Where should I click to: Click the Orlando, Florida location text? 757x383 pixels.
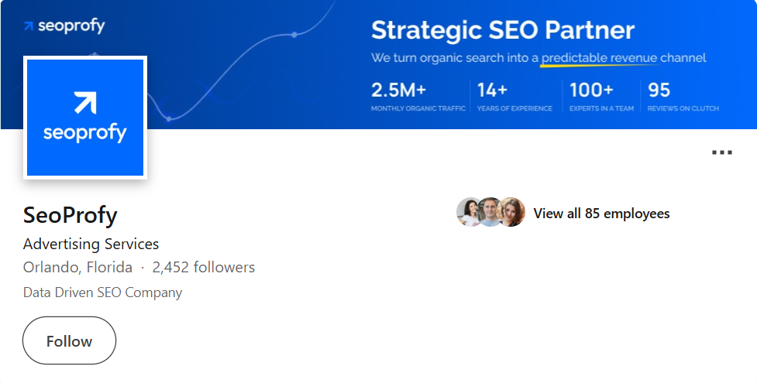pos(77,267)
